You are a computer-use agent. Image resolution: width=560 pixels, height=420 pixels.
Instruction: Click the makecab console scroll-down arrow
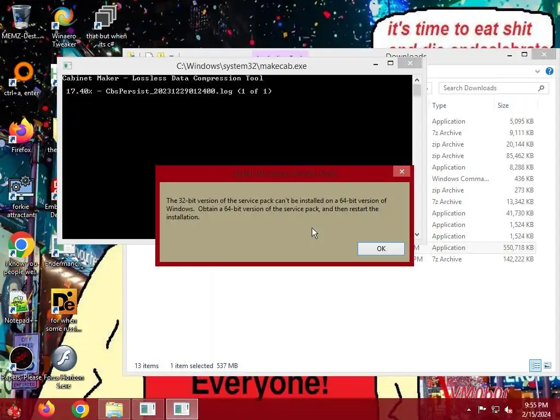(417, 234)
